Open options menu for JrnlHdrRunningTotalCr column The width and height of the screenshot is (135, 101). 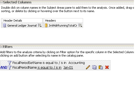[x=80, y=26]
